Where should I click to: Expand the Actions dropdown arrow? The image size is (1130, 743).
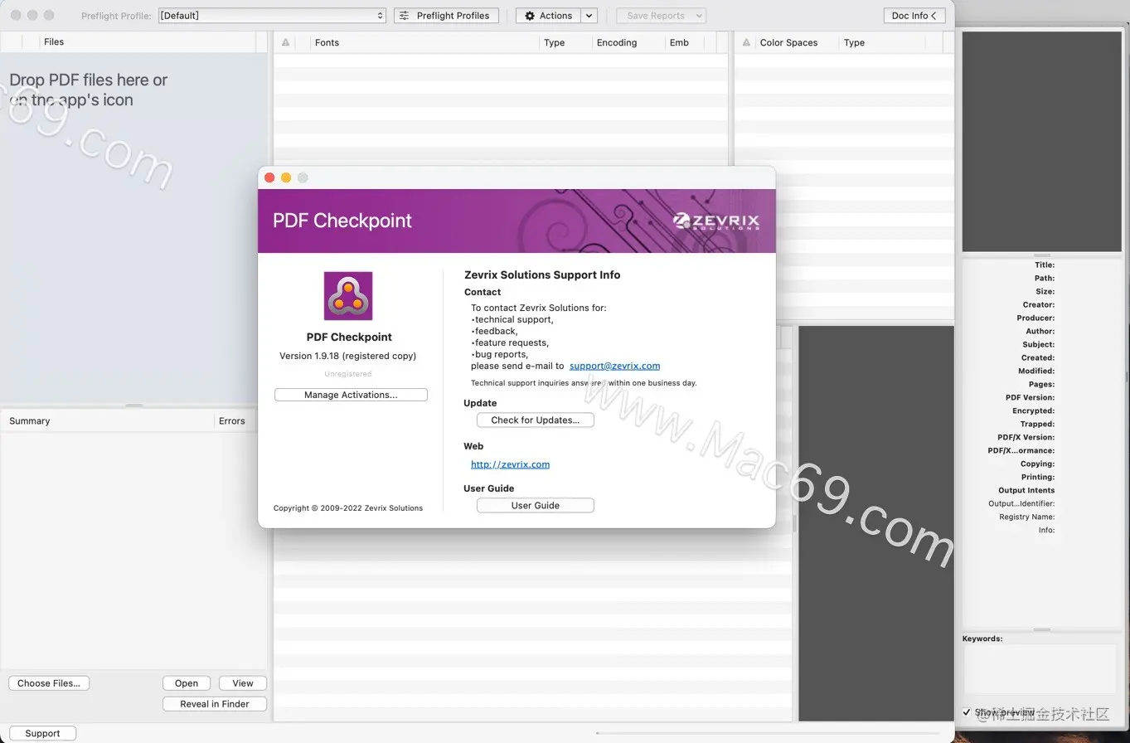[589, 16]
